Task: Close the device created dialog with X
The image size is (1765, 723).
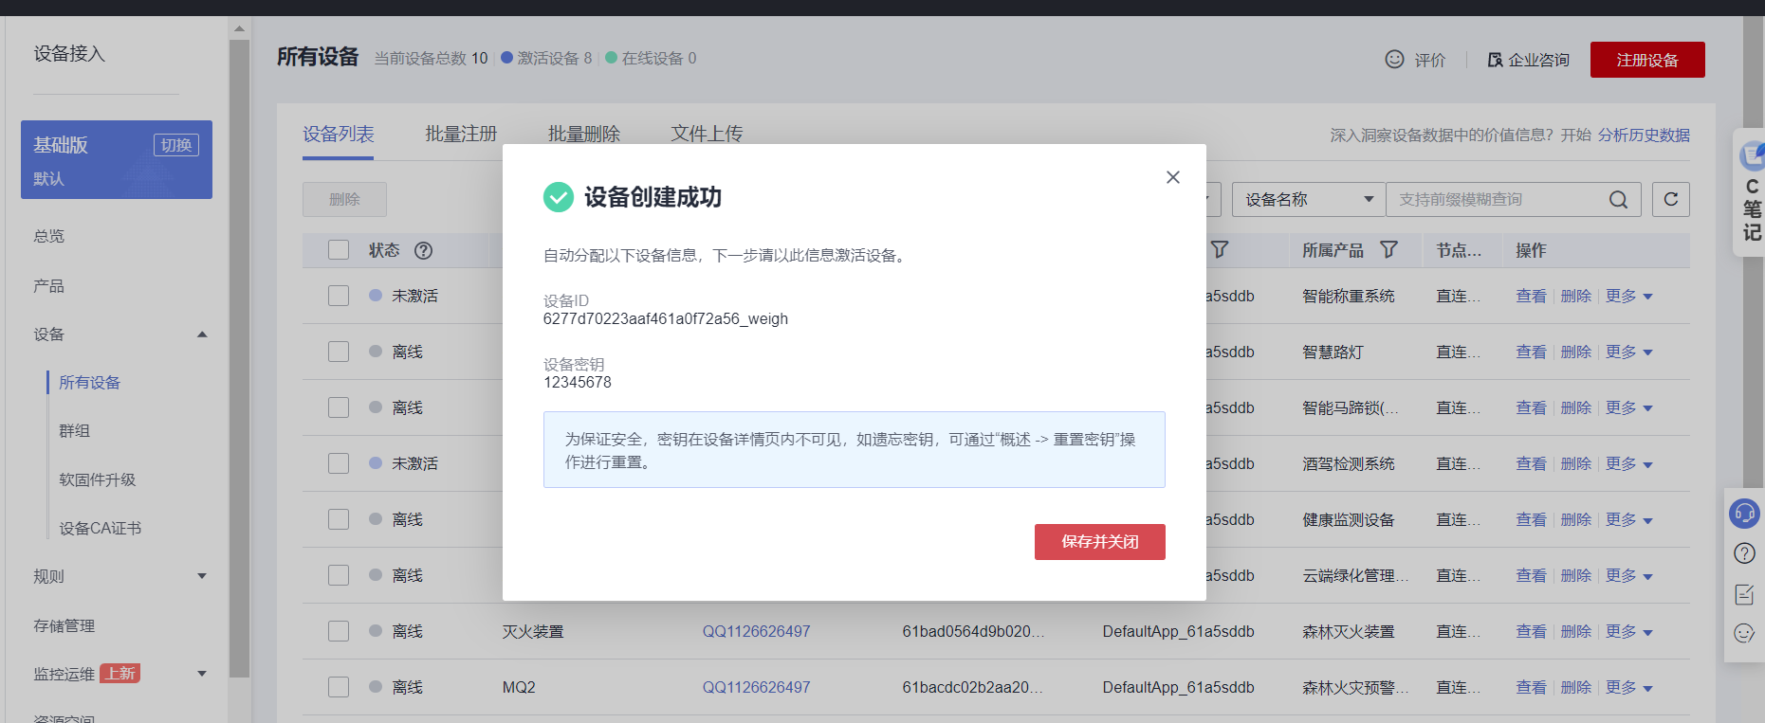Action: click(x=1173, y=177)
